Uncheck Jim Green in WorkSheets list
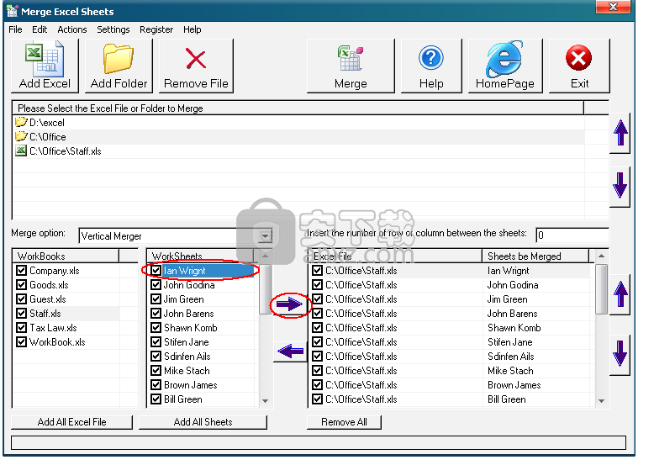This screenshot has width=654, height=465. [x=156, y=299]
